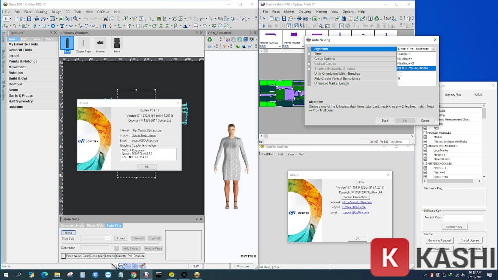498x280 pixels.
Task: Click the Product Key input field
Action: [x=463, y=218]
